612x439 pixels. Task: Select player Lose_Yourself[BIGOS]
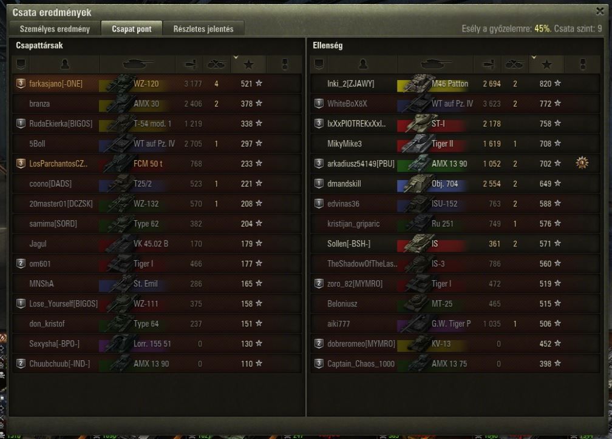coord(64,304)
